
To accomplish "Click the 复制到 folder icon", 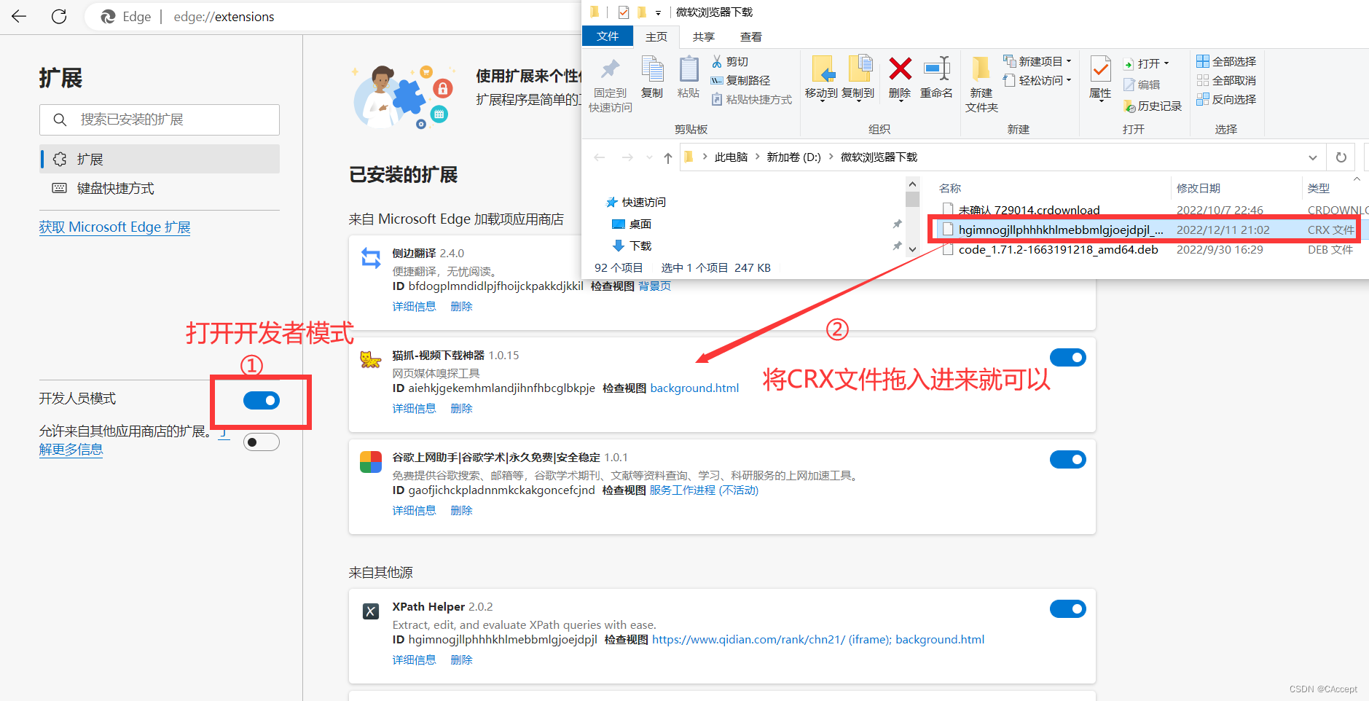I will tap(860, 68).
